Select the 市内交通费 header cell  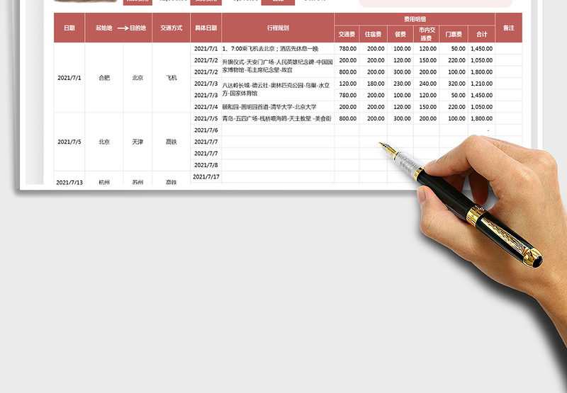(x=427, y=34)
